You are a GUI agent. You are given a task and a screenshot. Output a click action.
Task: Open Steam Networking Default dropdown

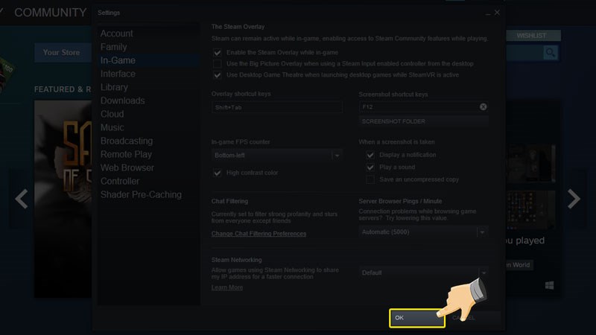(x=423, y=272)
